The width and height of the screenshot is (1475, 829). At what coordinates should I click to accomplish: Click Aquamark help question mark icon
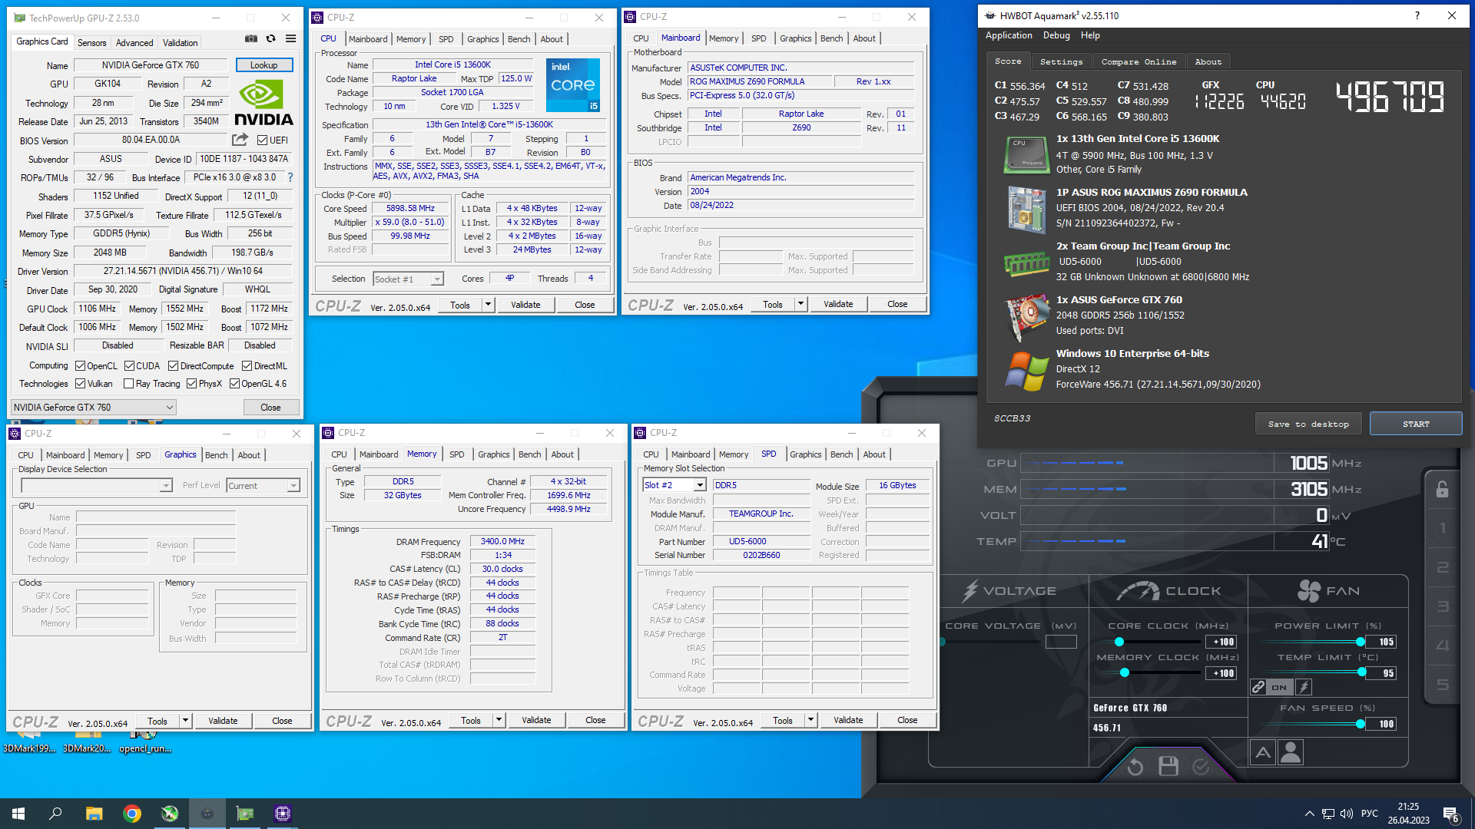pos(1417,15)
